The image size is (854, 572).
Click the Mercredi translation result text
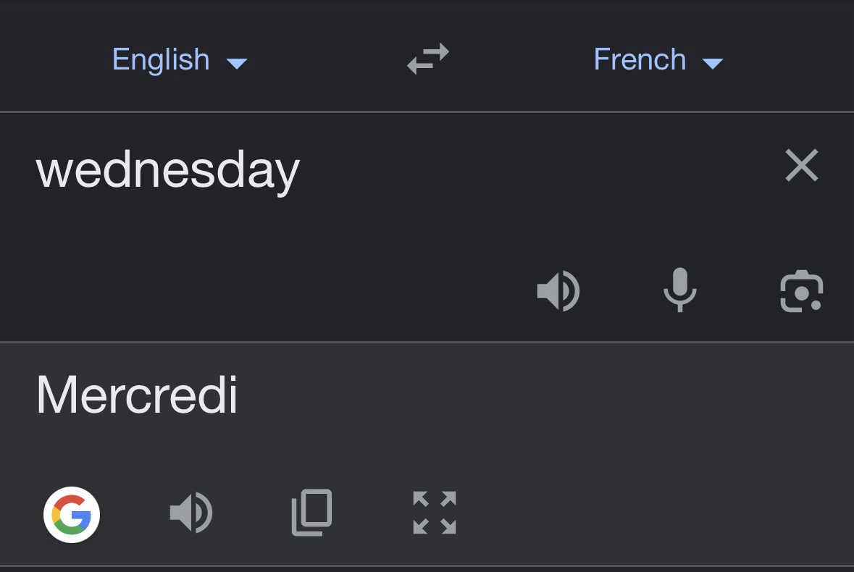tap(137, 395)
